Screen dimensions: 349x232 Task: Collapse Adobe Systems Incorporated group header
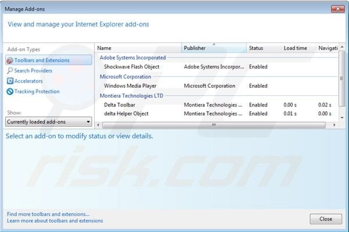pyautogui.click(x=133, y=58)
